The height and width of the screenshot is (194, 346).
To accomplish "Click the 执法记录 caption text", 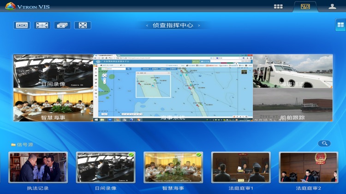I will point(38,188).
